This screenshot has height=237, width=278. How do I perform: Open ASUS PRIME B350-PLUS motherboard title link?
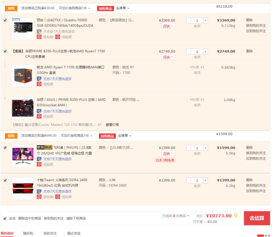point(71,102)
